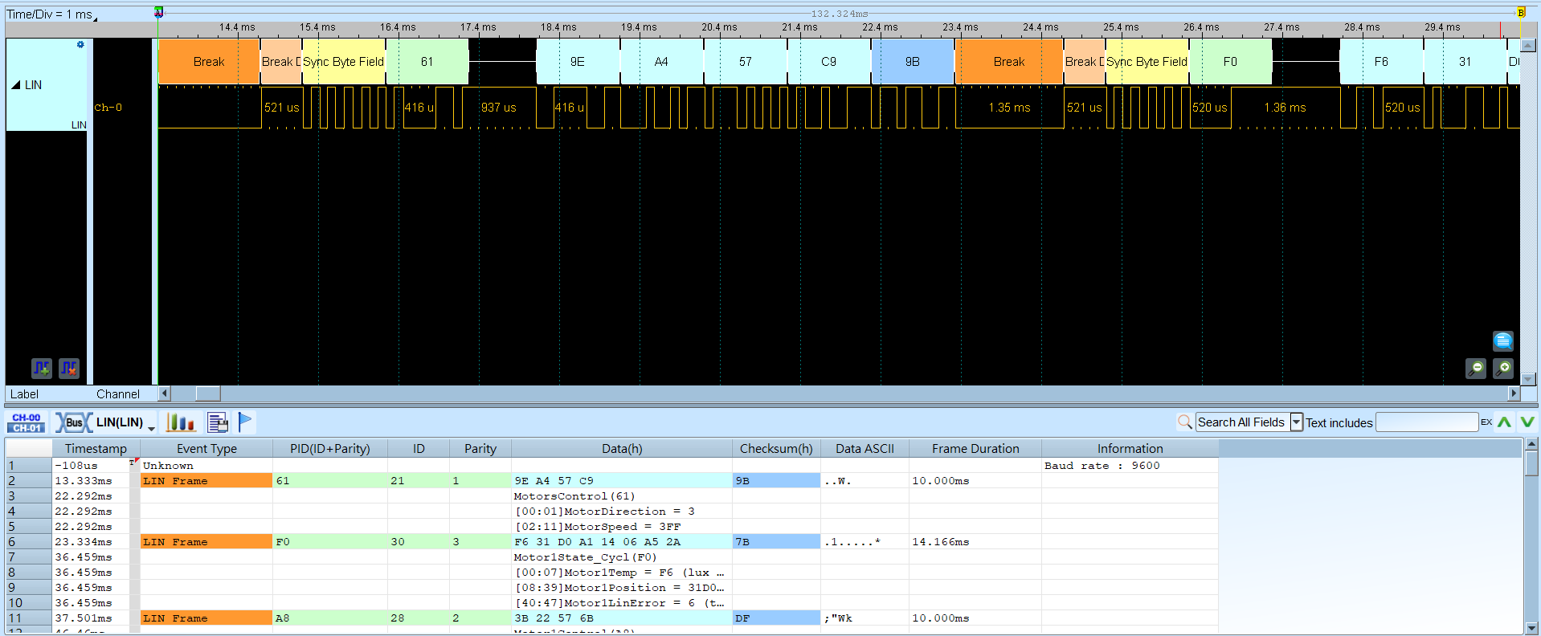Image resolution: width=1541 pixels, height=636 pixels.
Task: Open LIN channel settings gear icon
Action: coord(80,45)
